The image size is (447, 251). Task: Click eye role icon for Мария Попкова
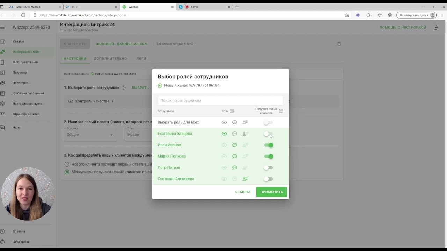click(224, 156)
